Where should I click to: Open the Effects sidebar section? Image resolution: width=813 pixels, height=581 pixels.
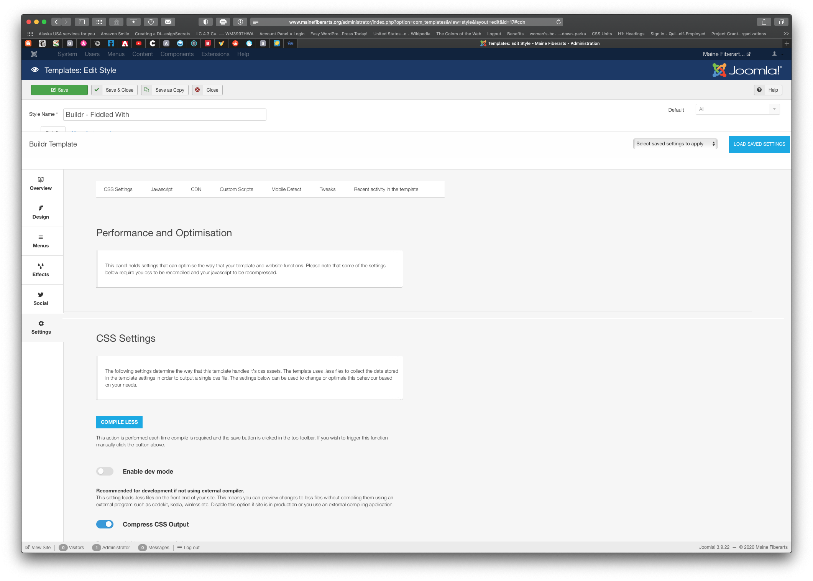tap(41, 270)
